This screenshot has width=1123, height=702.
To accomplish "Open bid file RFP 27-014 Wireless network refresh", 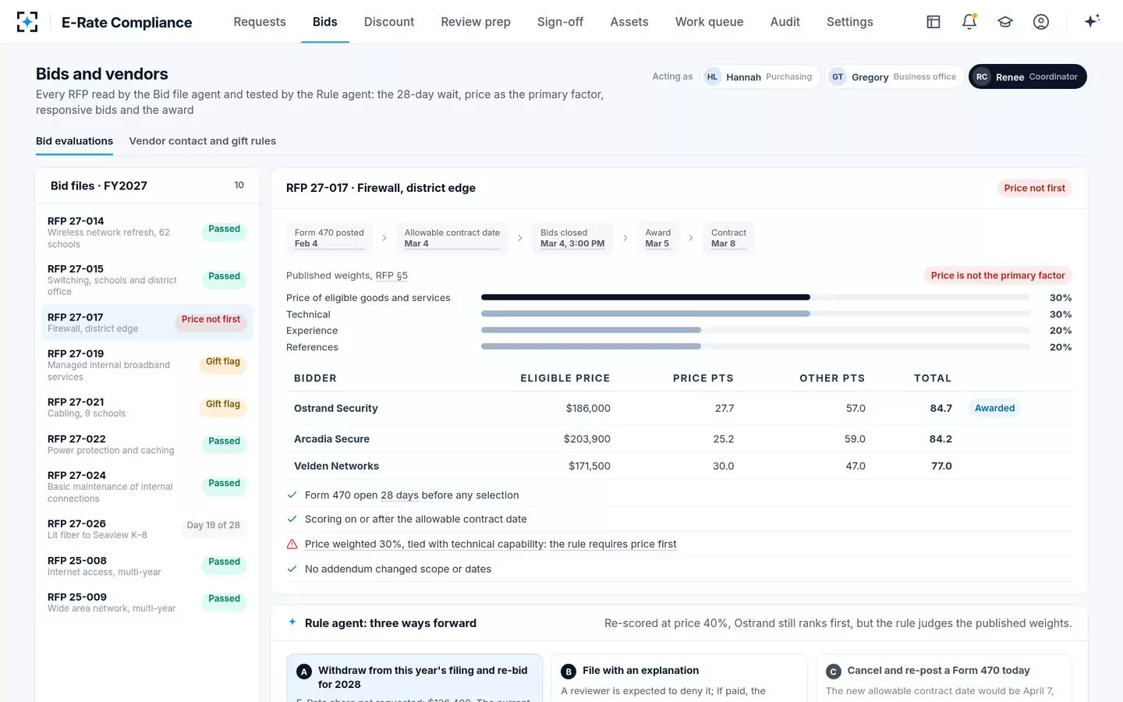I will coord(147,232).
